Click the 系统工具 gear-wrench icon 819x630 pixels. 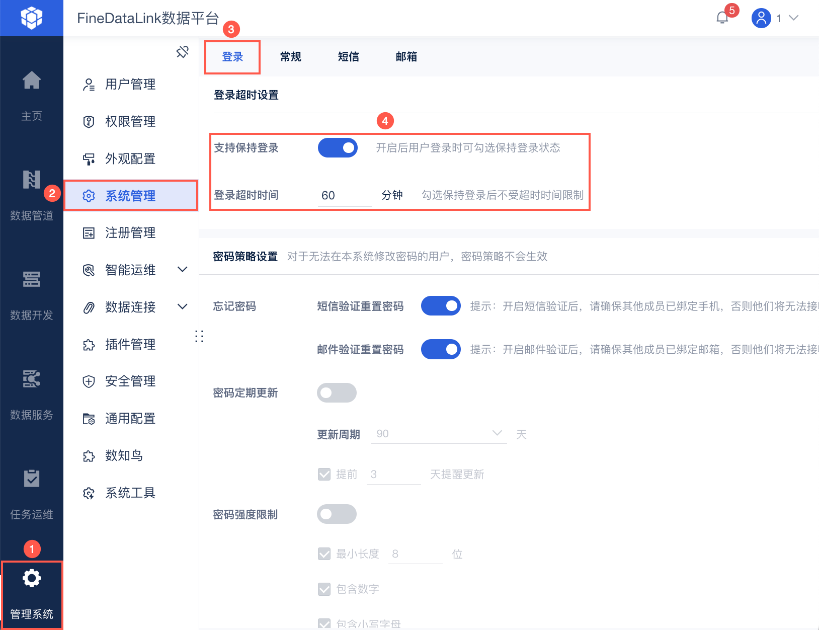point(89,493)
